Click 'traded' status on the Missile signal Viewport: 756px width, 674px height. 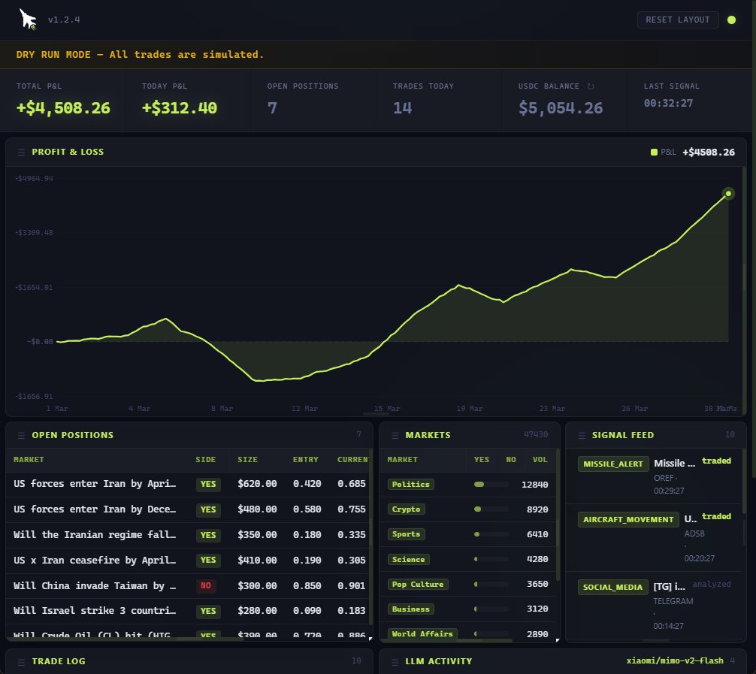(x=716, y=461)
